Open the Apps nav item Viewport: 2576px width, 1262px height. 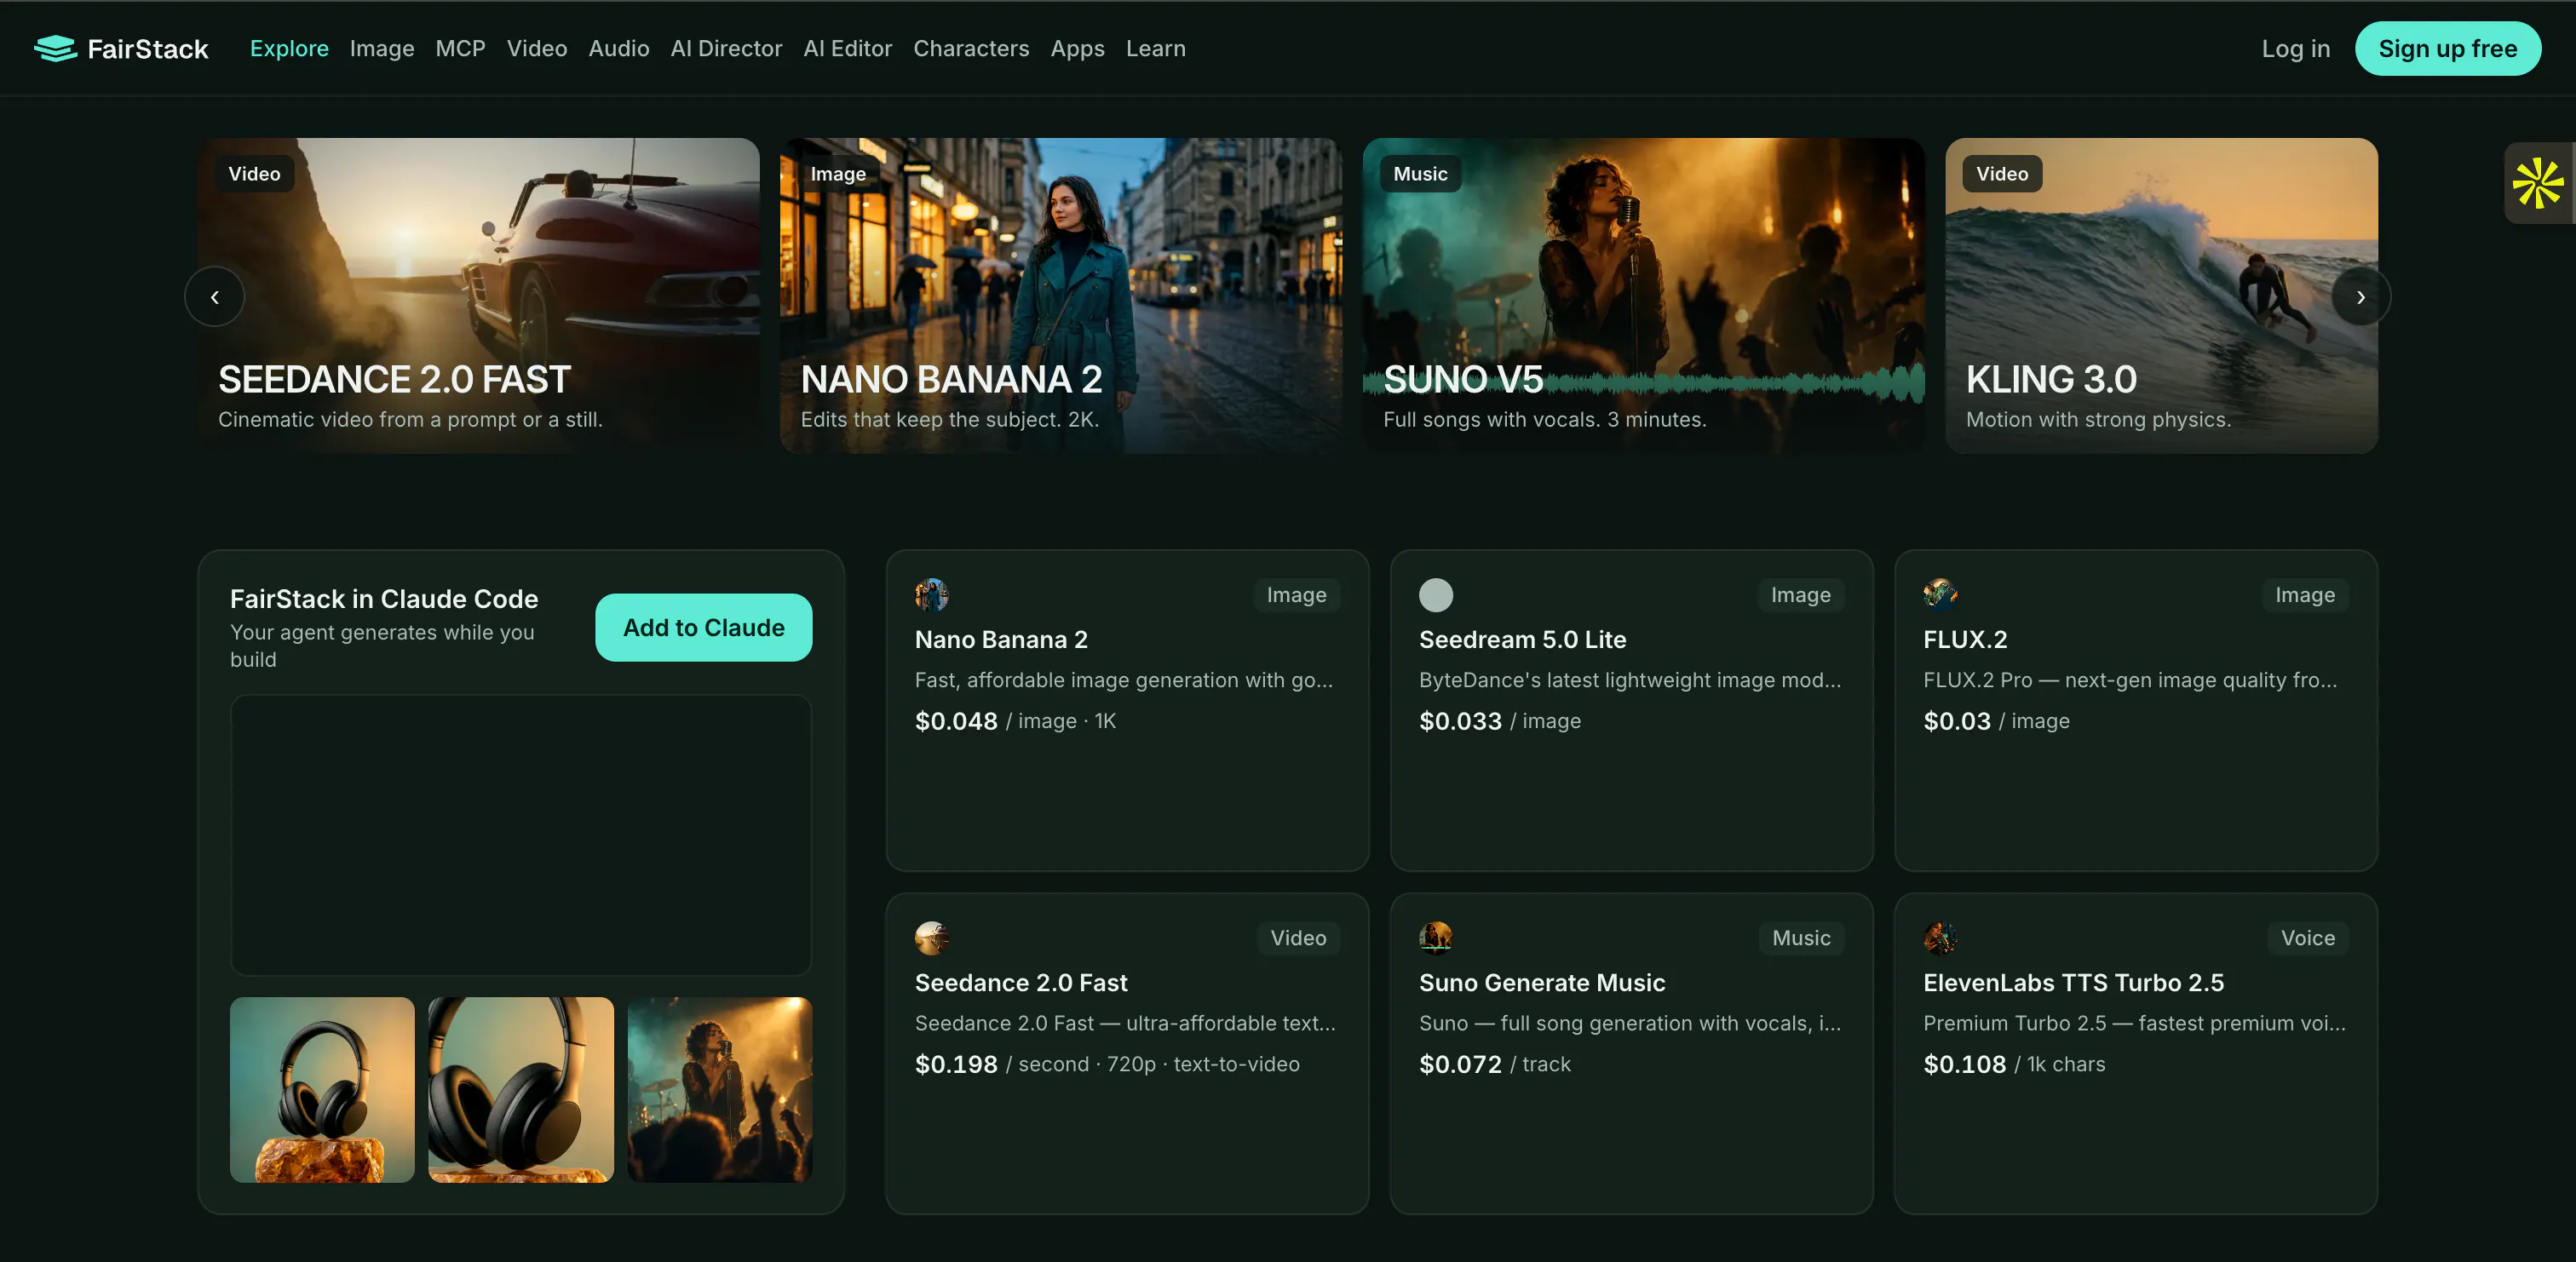[x=1077, y=48]
